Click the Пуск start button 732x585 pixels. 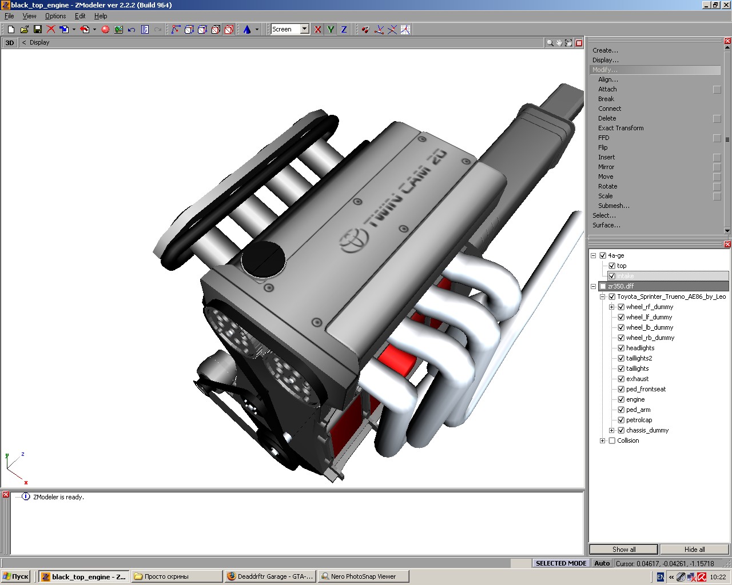tap(16, 576)
